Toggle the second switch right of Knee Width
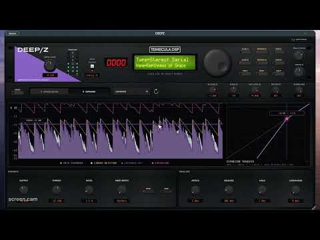Image resolution: width=320 pixels, height=240 pixels. pyautogui.click(x=166, y=190)
